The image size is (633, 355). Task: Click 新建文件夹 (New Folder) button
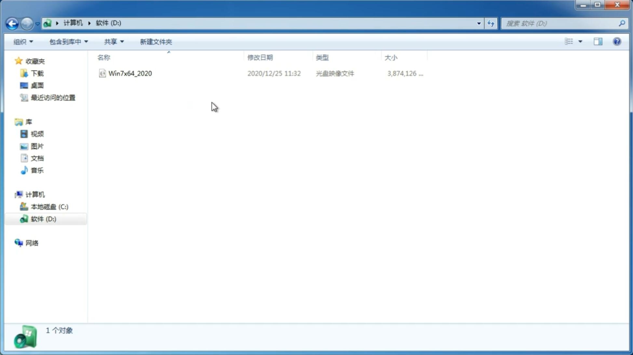pyautogui.click(x=155, y=41)
